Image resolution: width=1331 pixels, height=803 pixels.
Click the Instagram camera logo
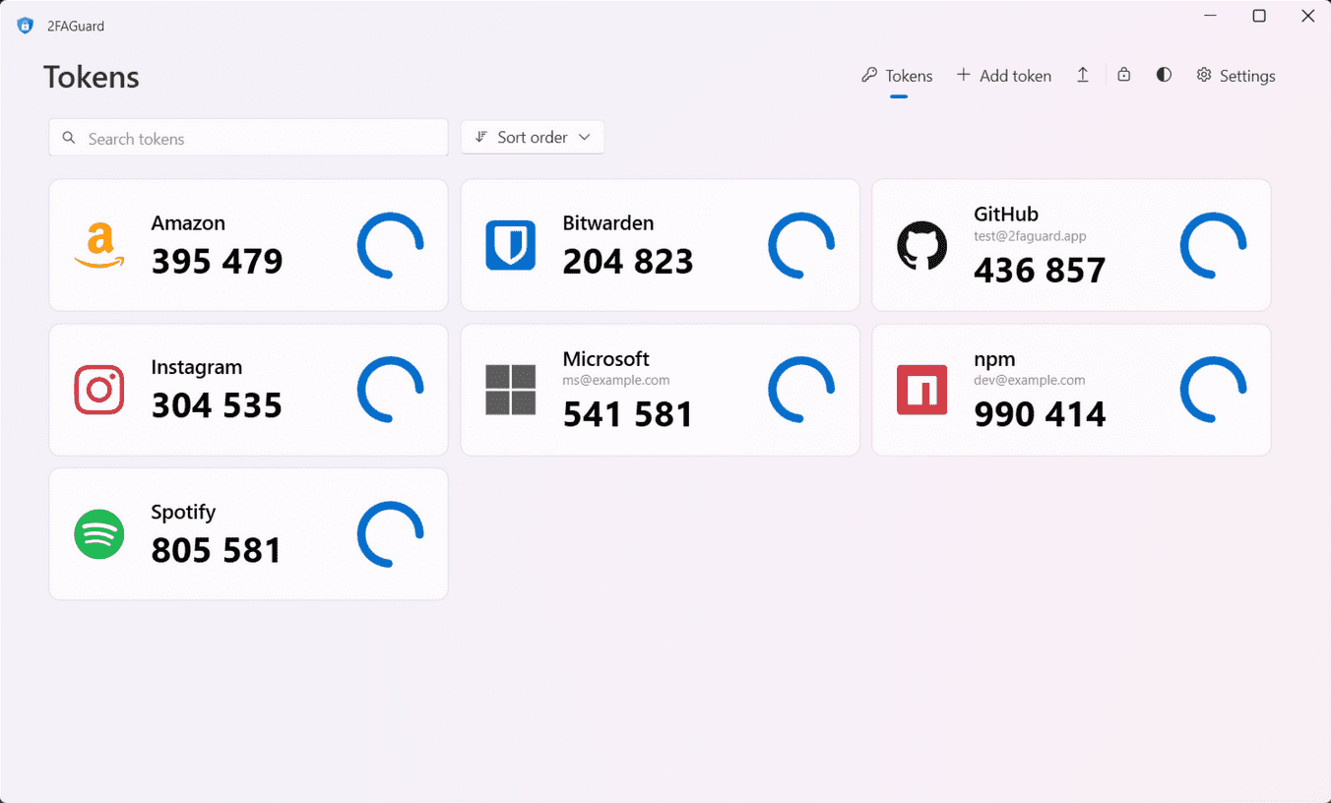point(99,390)
